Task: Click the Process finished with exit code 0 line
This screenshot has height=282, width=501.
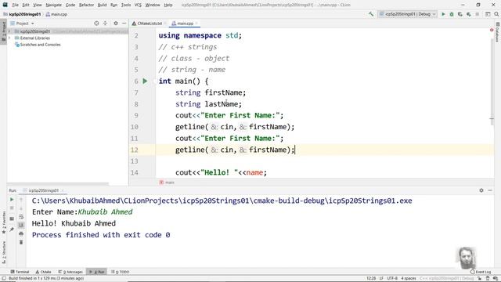Action: (101, 235)
